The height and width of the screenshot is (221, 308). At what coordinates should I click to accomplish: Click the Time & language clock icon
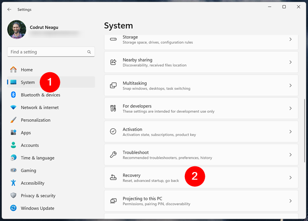13,157
